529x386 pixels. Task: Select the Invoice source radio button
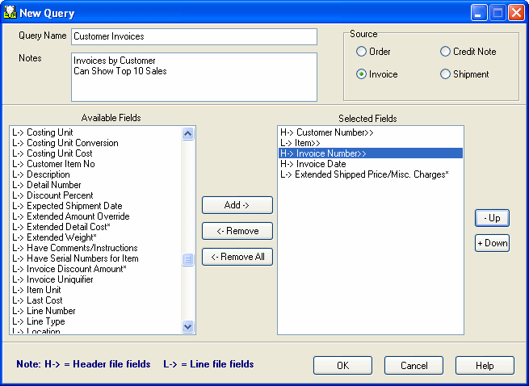pos(361,74)
